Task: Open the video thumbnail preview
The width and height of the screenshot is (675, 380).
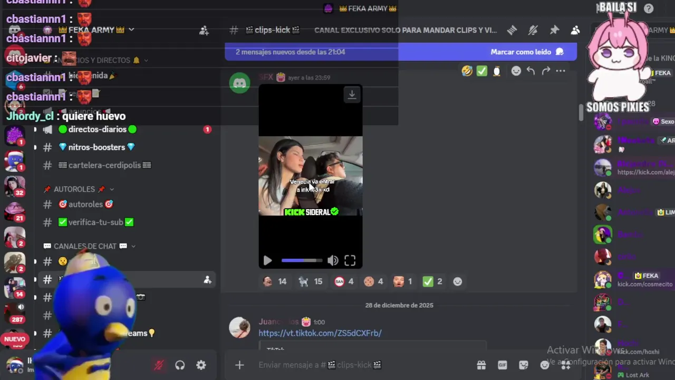Action: click(310, 176)
